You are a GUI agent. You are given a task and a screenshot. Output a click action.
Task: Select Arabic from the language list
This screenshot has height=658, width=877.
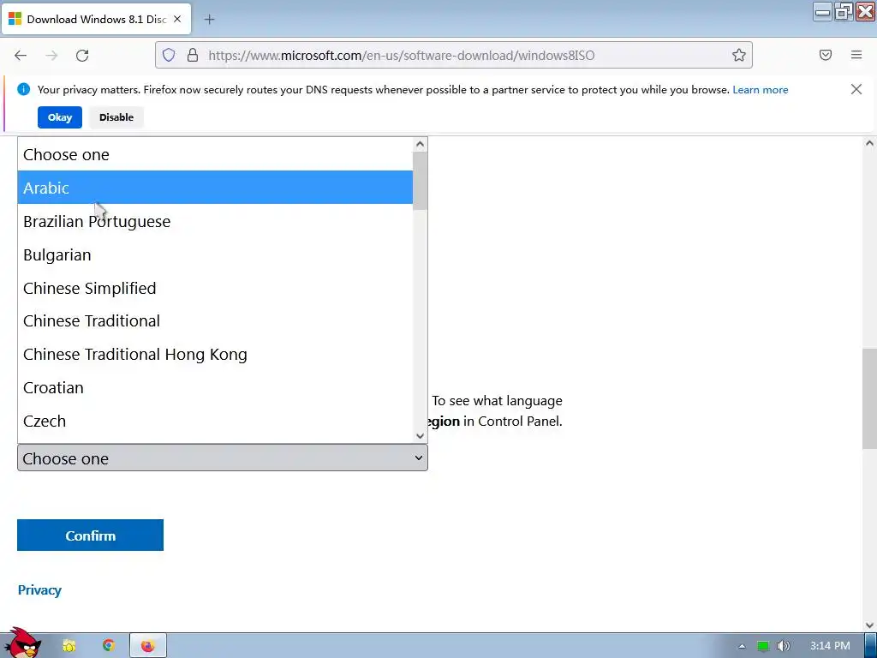point(215,188)
